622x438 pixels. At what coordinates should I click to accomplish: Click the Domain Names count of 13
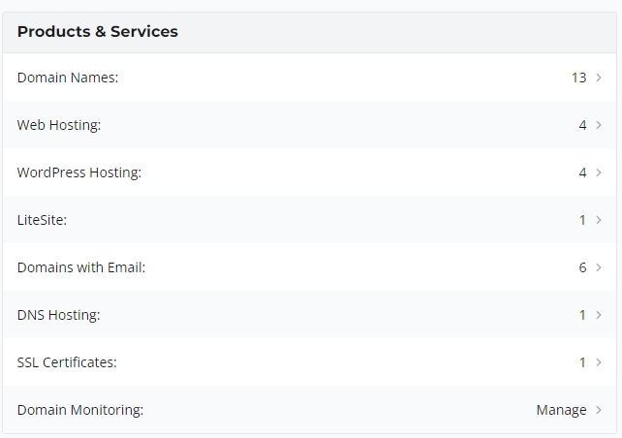point(579,78)
